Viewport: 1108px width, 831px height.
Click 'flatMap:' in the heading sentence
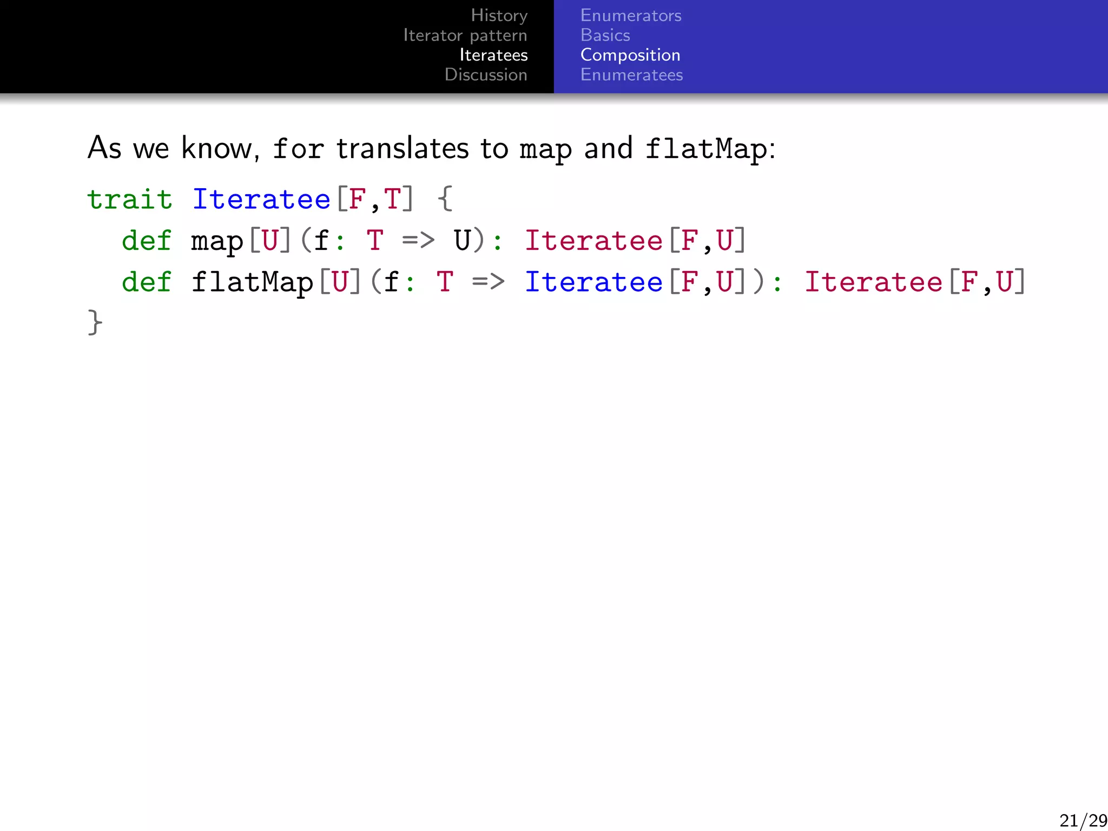(711, 149)
